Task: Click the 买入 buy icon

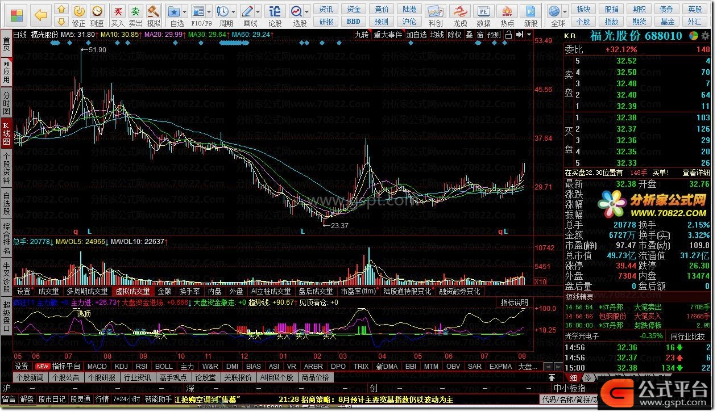Action: tap(118, 15)
